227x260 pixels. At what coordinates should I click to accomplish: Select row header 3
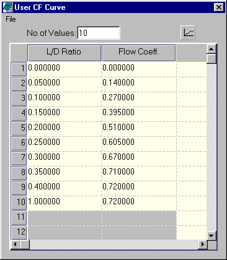[x=19, y=99]
